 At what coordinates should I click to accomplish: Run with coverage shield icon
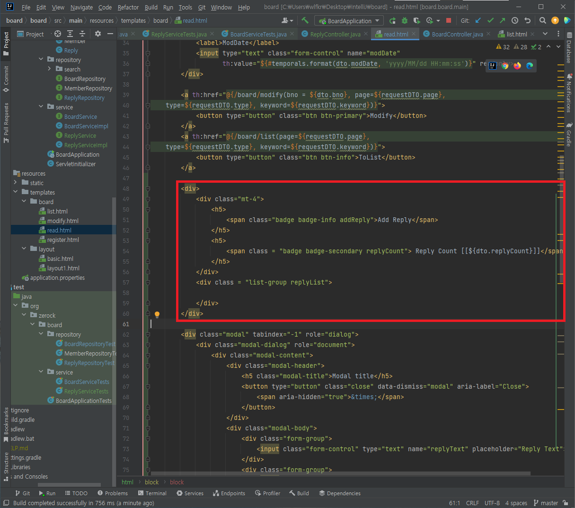(416, 20)
